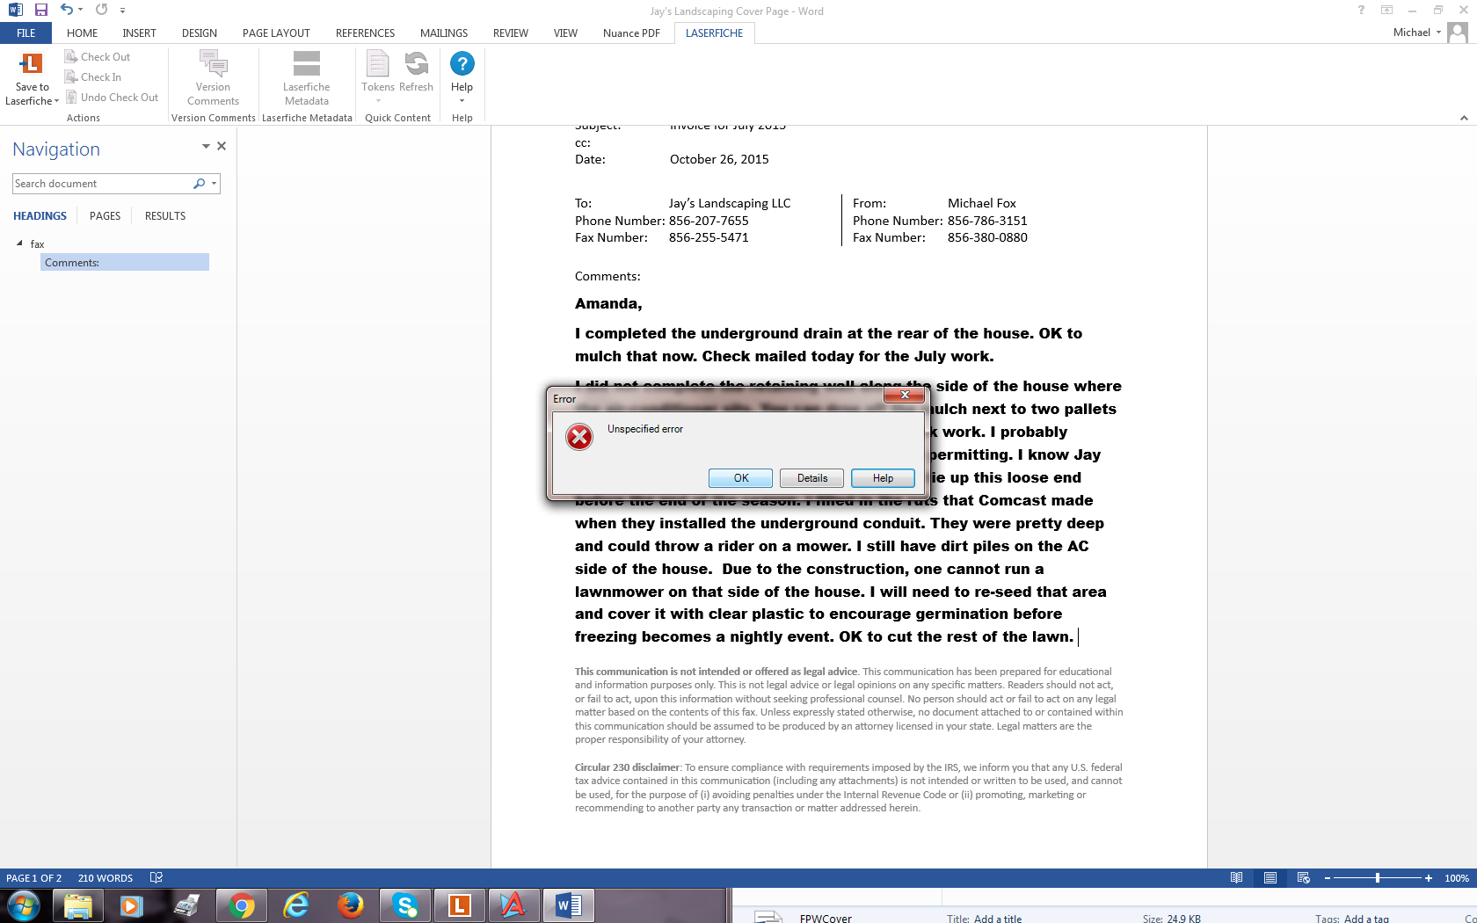Show the PAGES tab in Navigation pane
1477x923 pixels.
pos(105,215)
